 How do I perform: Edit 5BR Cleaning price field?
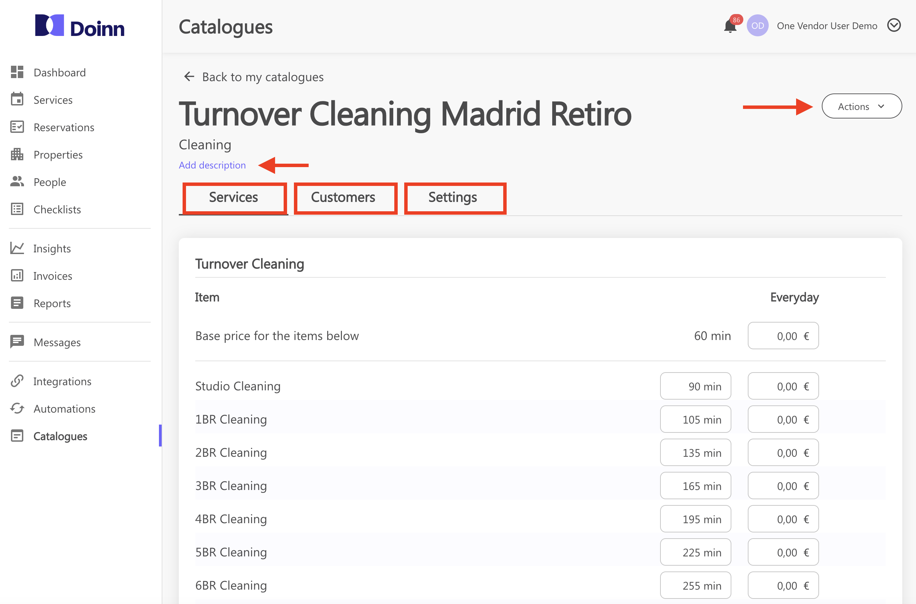pos(783,552)
